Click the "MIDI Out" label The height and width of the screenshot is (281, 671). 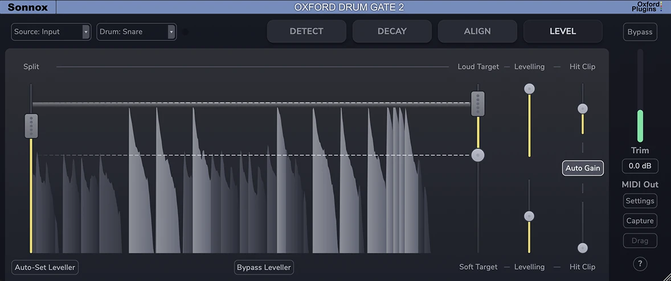click(x=640, y=184)
